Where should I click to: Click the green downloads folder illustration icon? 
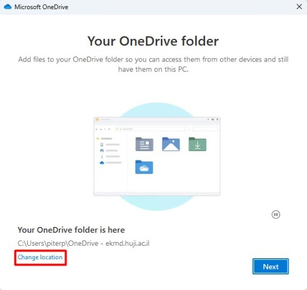197,144
